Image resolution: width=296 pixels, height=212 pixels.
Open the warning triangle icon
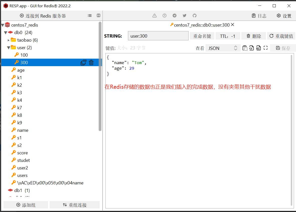(x=155, y=16)
